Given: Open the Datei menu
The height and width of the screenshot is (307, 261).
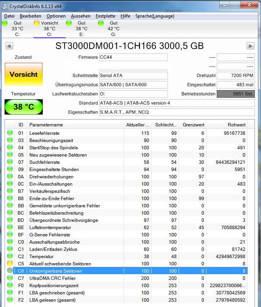Looking at the screenshot, I should click(9, 16).
